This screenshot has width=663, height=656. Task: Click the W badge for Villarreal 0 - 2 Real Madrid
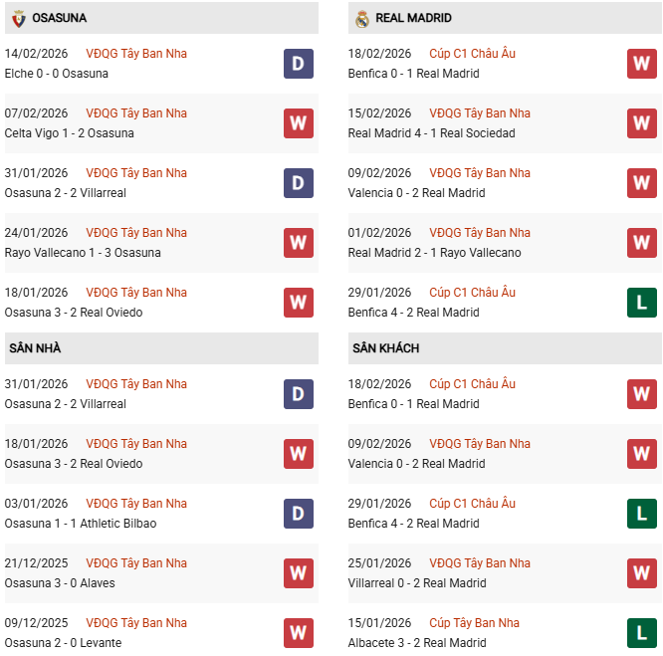point(642,573)
